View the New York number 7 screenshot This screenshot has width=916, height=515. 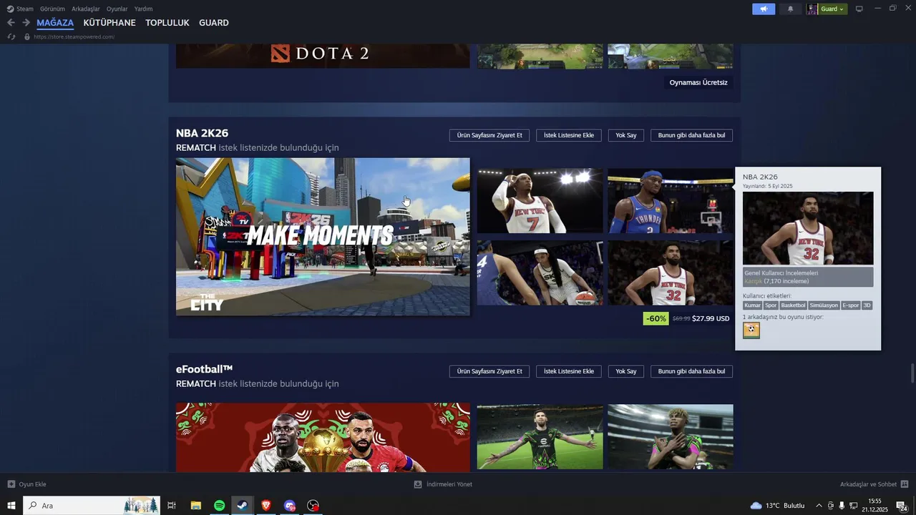(540, 201)
